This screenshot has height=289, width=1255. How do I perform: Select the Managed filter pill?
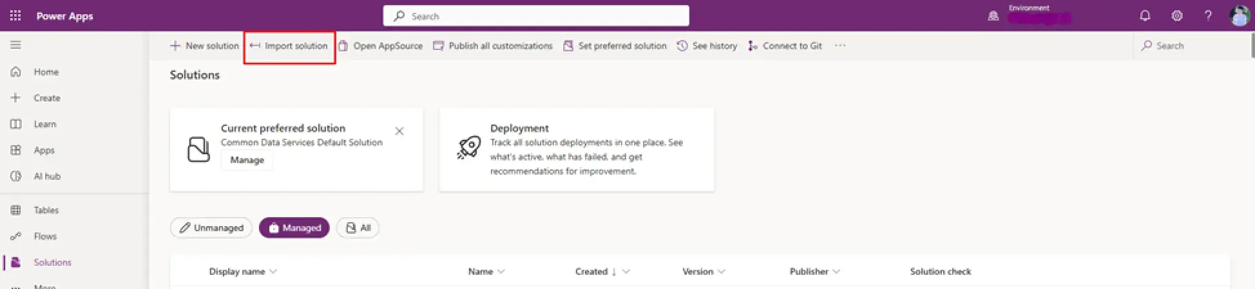tap(294, 227)
